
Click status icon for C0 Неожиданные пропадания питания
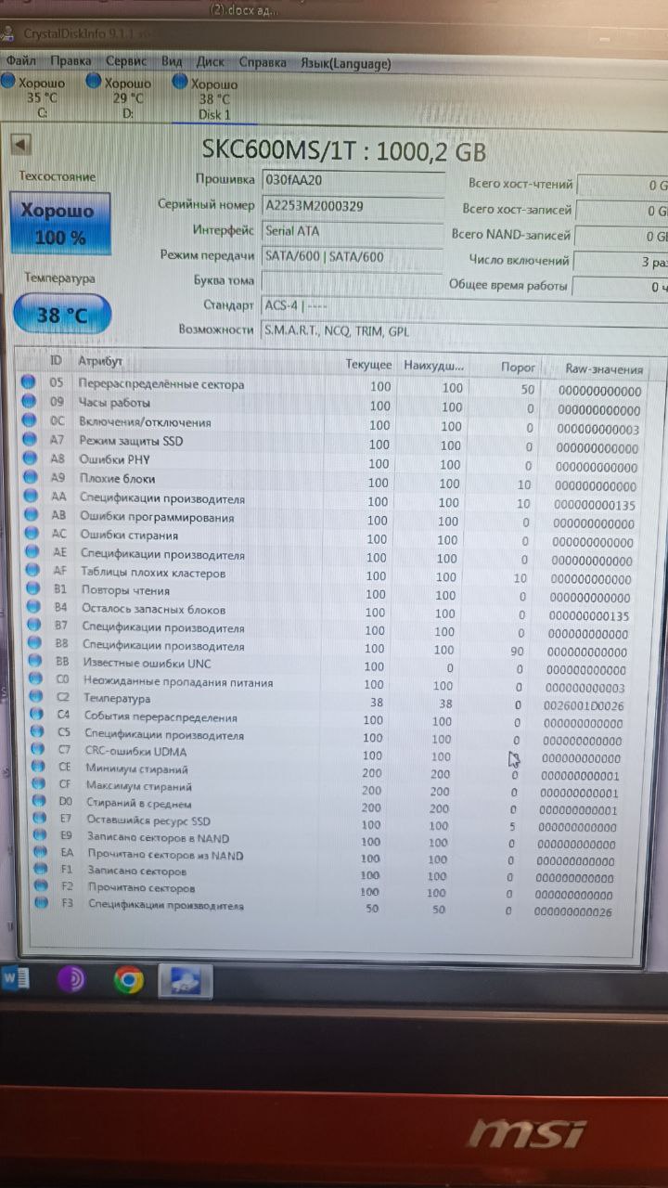(35, 680)
